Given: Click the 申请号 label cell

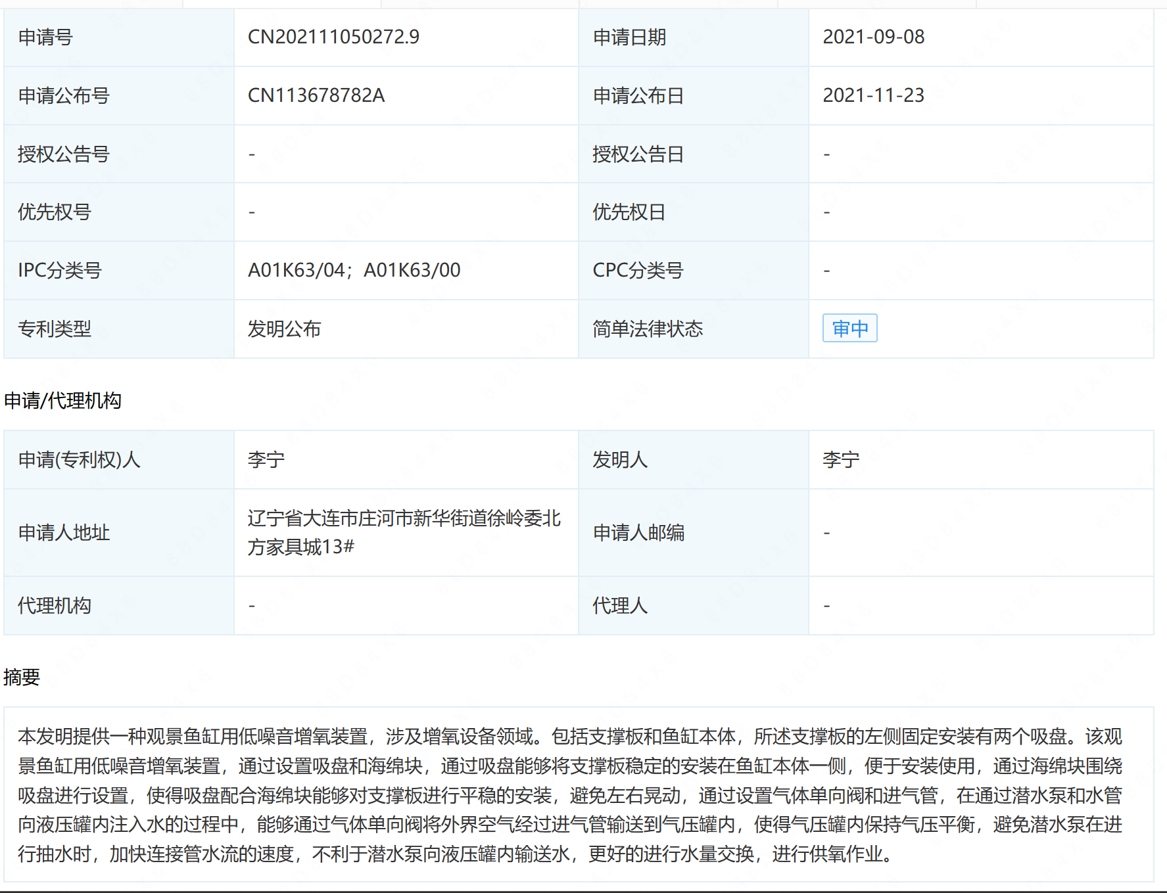Looking at the screenshot, I should click(119, 37).
